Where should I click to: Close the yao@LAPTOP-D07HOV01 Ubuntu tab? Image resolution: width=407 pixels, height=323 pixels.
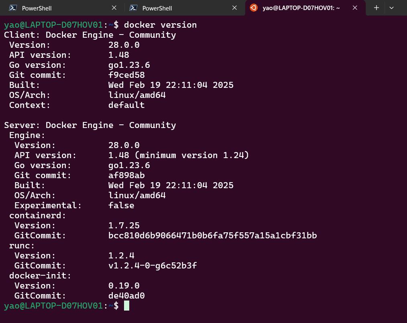point(355,8)
